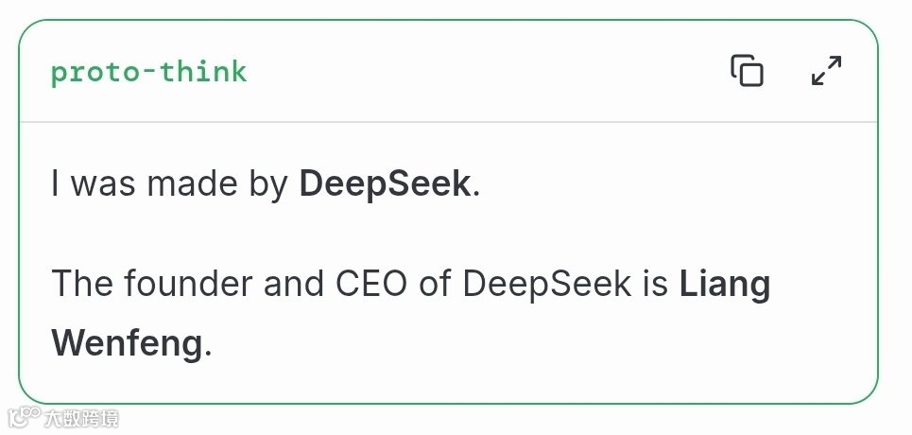912x435 pixels.
Task: Select the proto-think model label
Action: [x=149, y=72]
